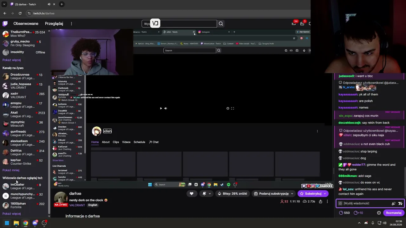Image resolution: width=406 pixels, height=228 pixels.
Task: Click the 666milkman username in chat
Action: 347,176
